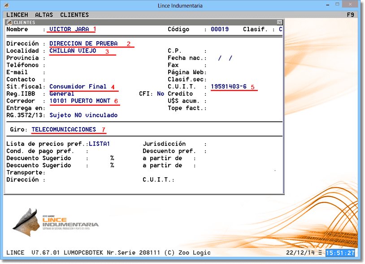365x264 pixels.
Task: Click the Clasif. value C
Action: pyautogui.click(x=281, y=29)
